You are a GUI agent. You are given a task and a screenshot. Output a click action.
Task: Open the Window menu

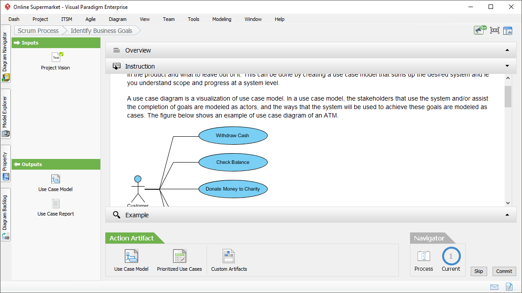click(253, 19)
